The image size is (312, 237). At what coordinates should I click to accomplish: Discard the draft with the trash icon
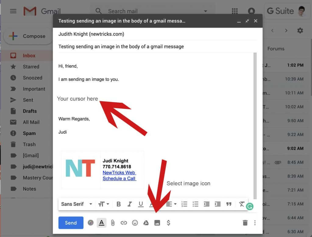pos(245,223)
